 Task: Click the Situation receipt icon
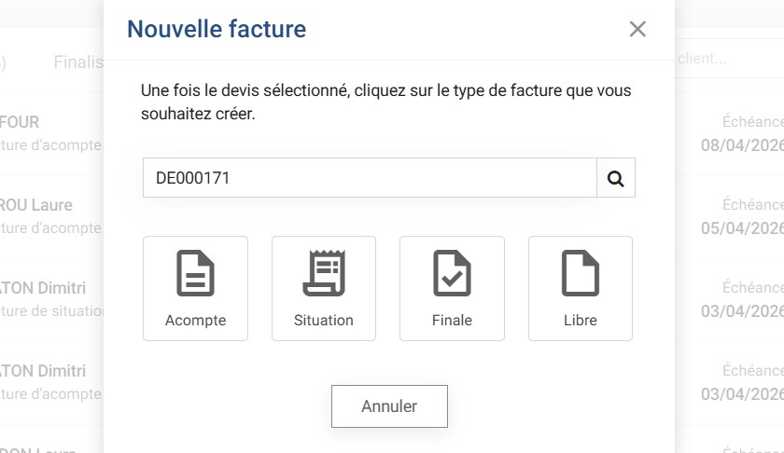click(x=323, y=274)
